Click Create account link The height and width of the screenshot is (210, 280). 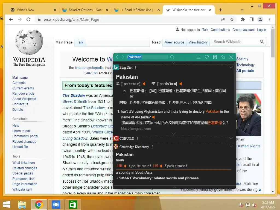click(x=244, y=30)
